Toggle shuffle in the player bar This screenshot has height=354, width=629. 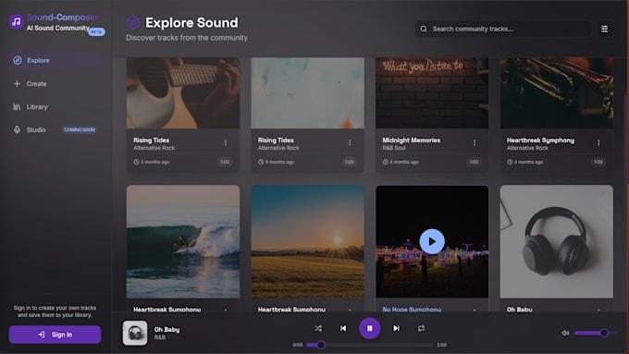(318, 328)
